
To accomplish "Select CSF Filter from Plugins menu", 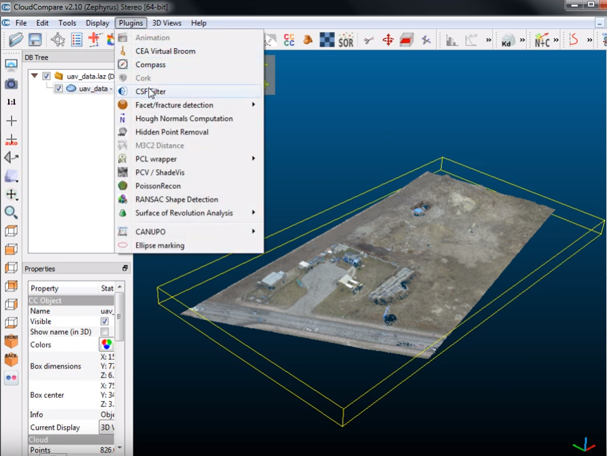I will click(x=189, y=91).
